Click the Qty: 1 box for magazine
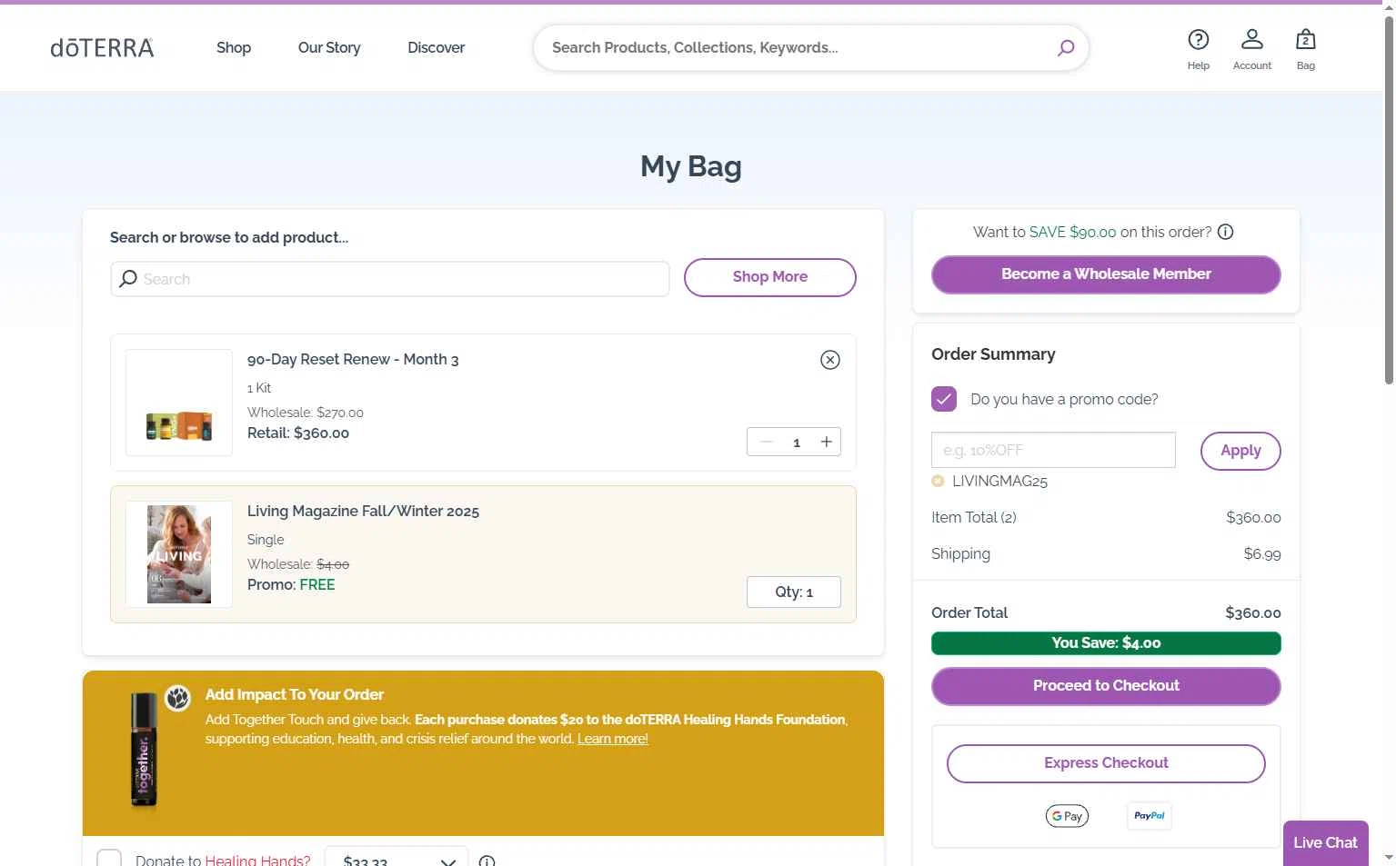 (x=793, y=592)
